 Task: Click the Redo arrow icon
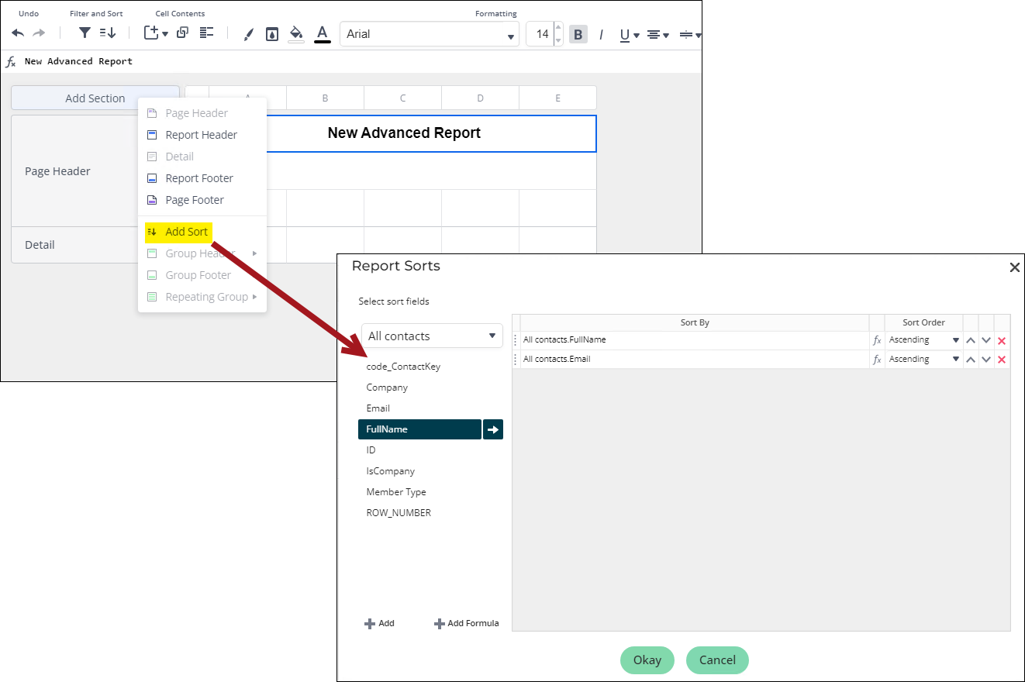pos(39,33)
